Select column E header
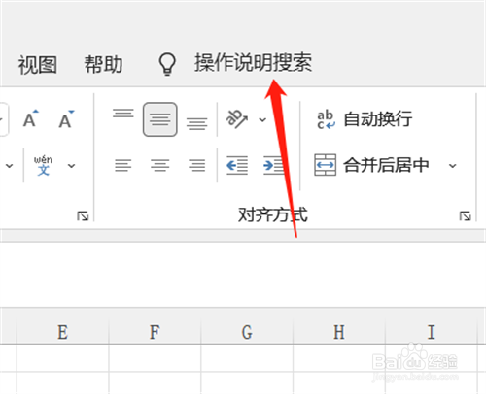This screenshot has height=394, width=486. (62, 332)
